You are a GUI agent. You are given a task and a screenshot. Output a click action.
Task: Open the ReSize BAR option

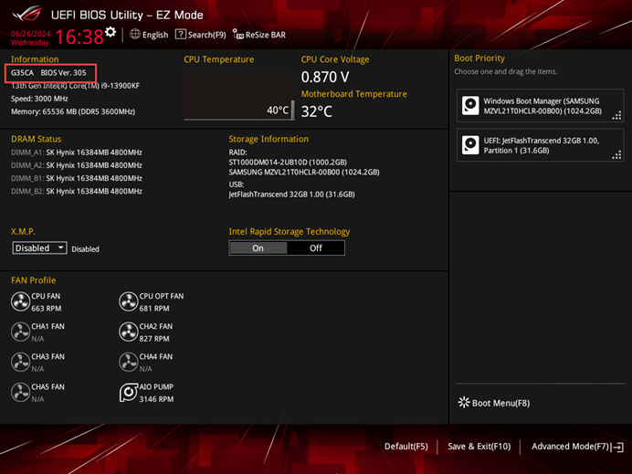point(259,35)
